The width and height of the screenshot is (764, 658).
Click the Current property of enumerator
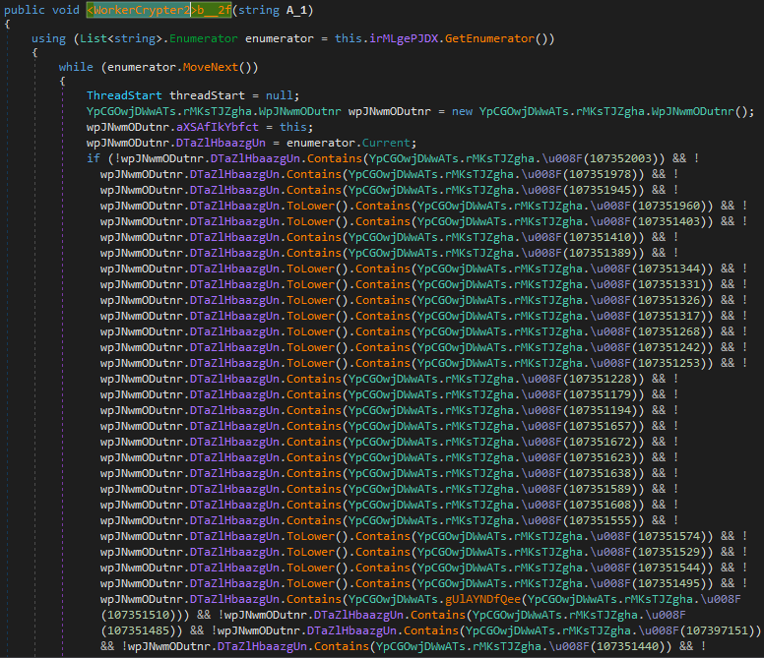pos(386,143)
